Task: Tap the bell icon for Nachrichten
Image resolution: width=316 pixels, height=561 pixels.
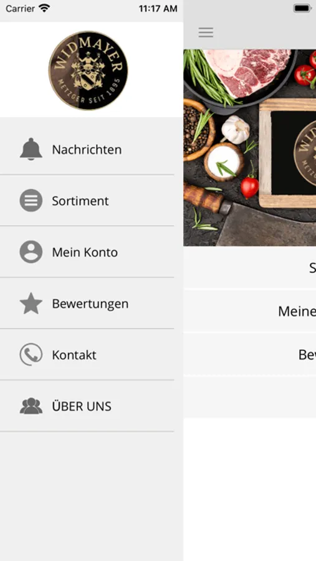Action: click(x=31, y=149)
